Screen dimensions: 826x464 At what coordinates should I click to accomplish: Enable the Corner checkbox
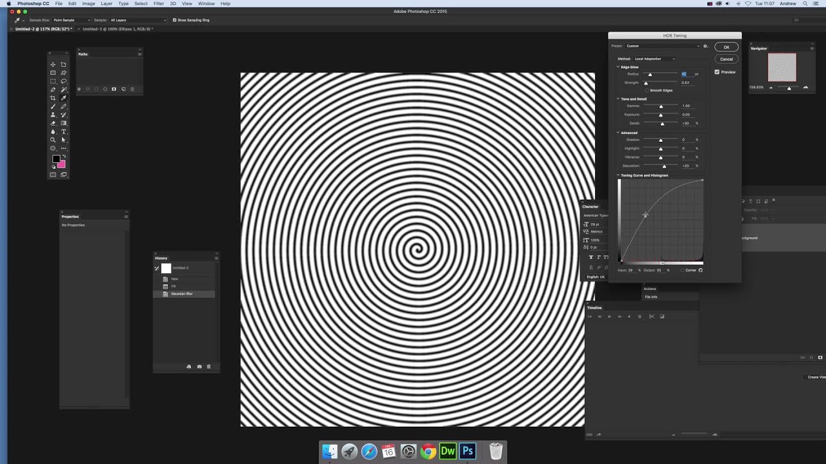point(683,270)
